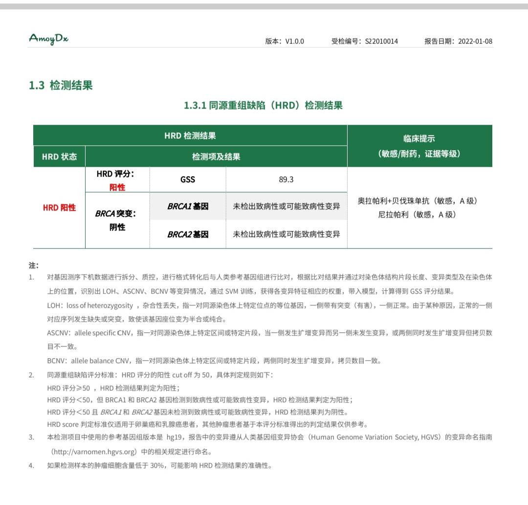Viewport: 528px width, 505px height.
Task: Click the HRD 状态 header cell
Action: (59, 156)
